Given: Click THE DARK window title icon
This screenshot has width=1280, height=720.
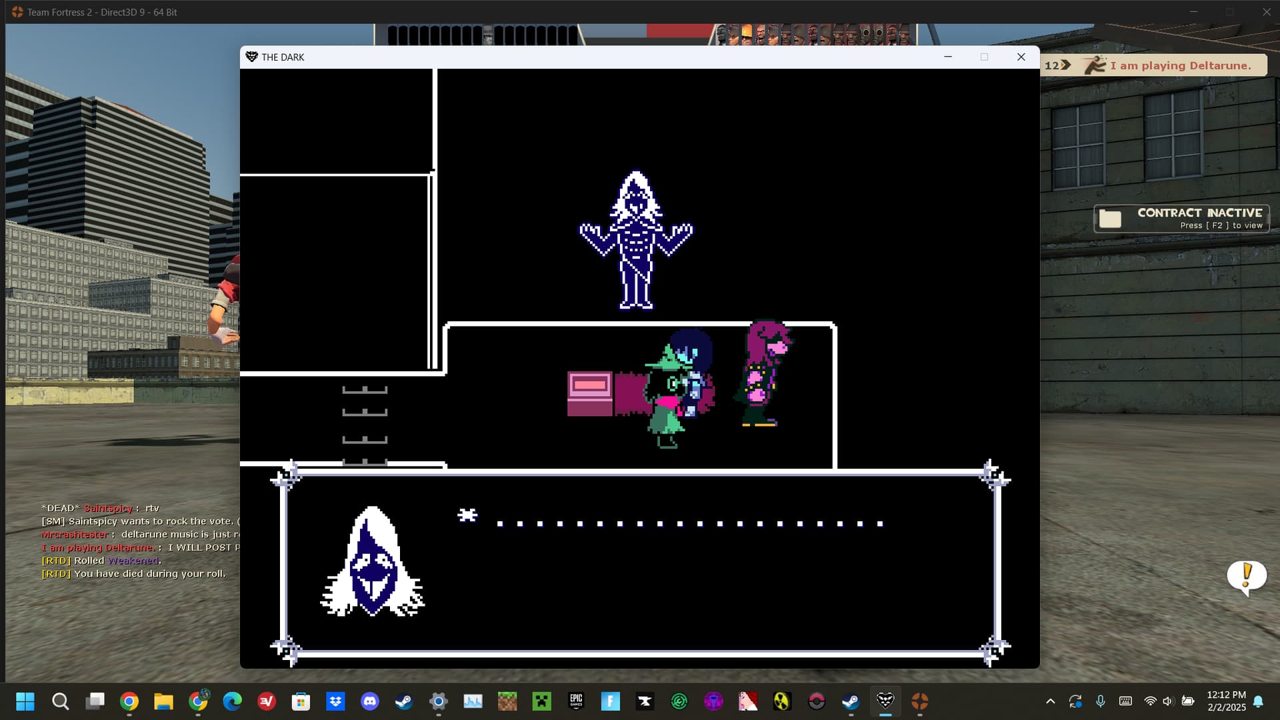Looking at the screenshot, I should click(251, 57).
